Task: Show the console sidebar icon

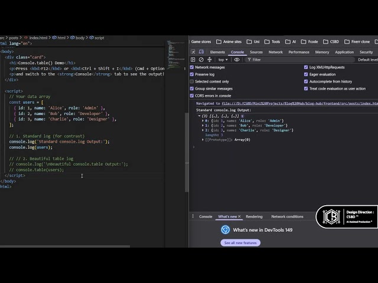Action: tap(193, 60)
